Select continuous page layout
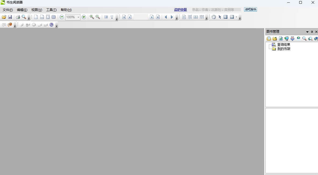Image resolution: width=318 pixels, height=175 pixels. (x=190, y=17)
